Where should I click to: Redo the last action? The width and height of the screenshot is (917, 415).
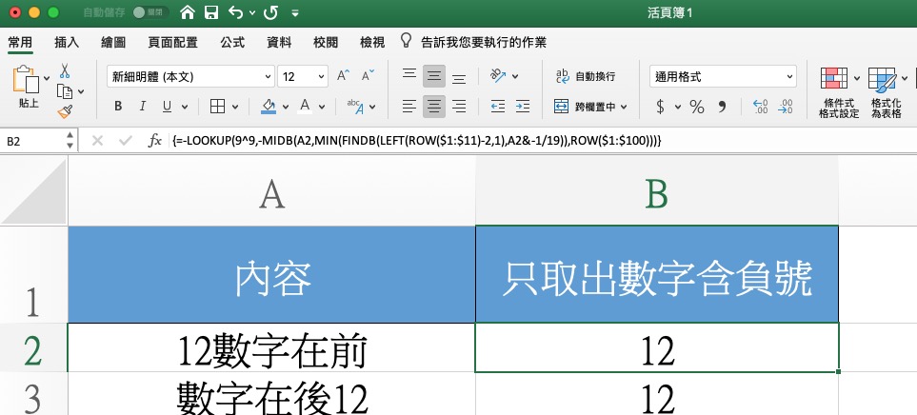(x=270, y=12)
